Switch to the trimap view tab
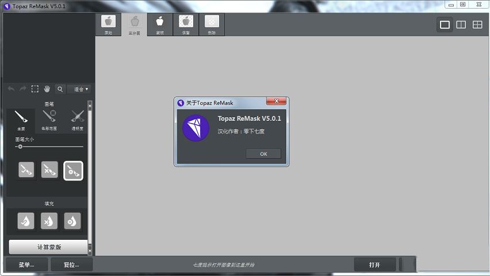Image resolution: width=490 pixels, height=276 pixels. coord(135,25)
